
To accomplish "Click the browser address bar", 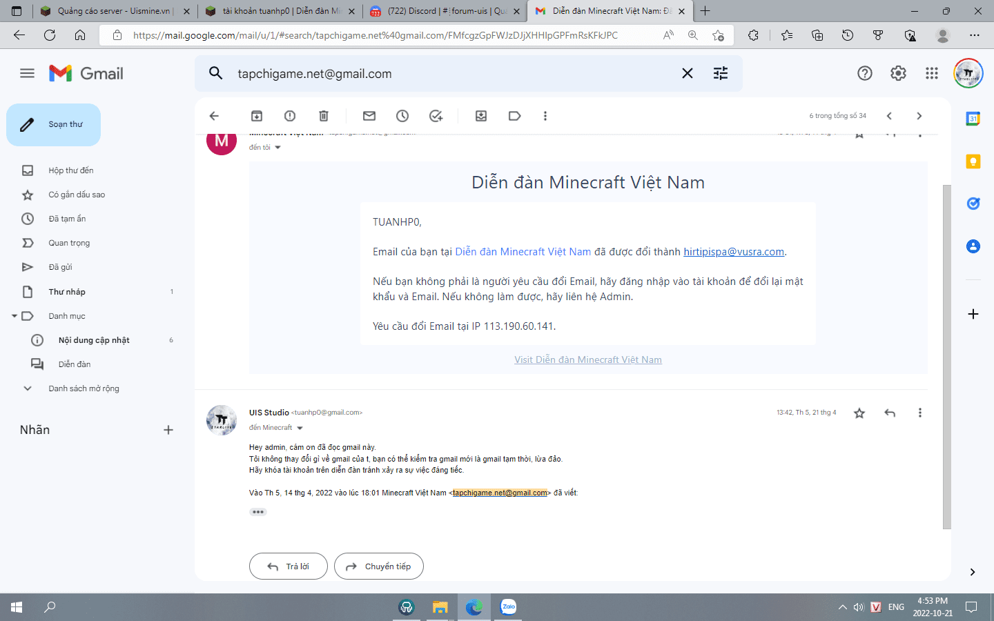I will point(376,35).
